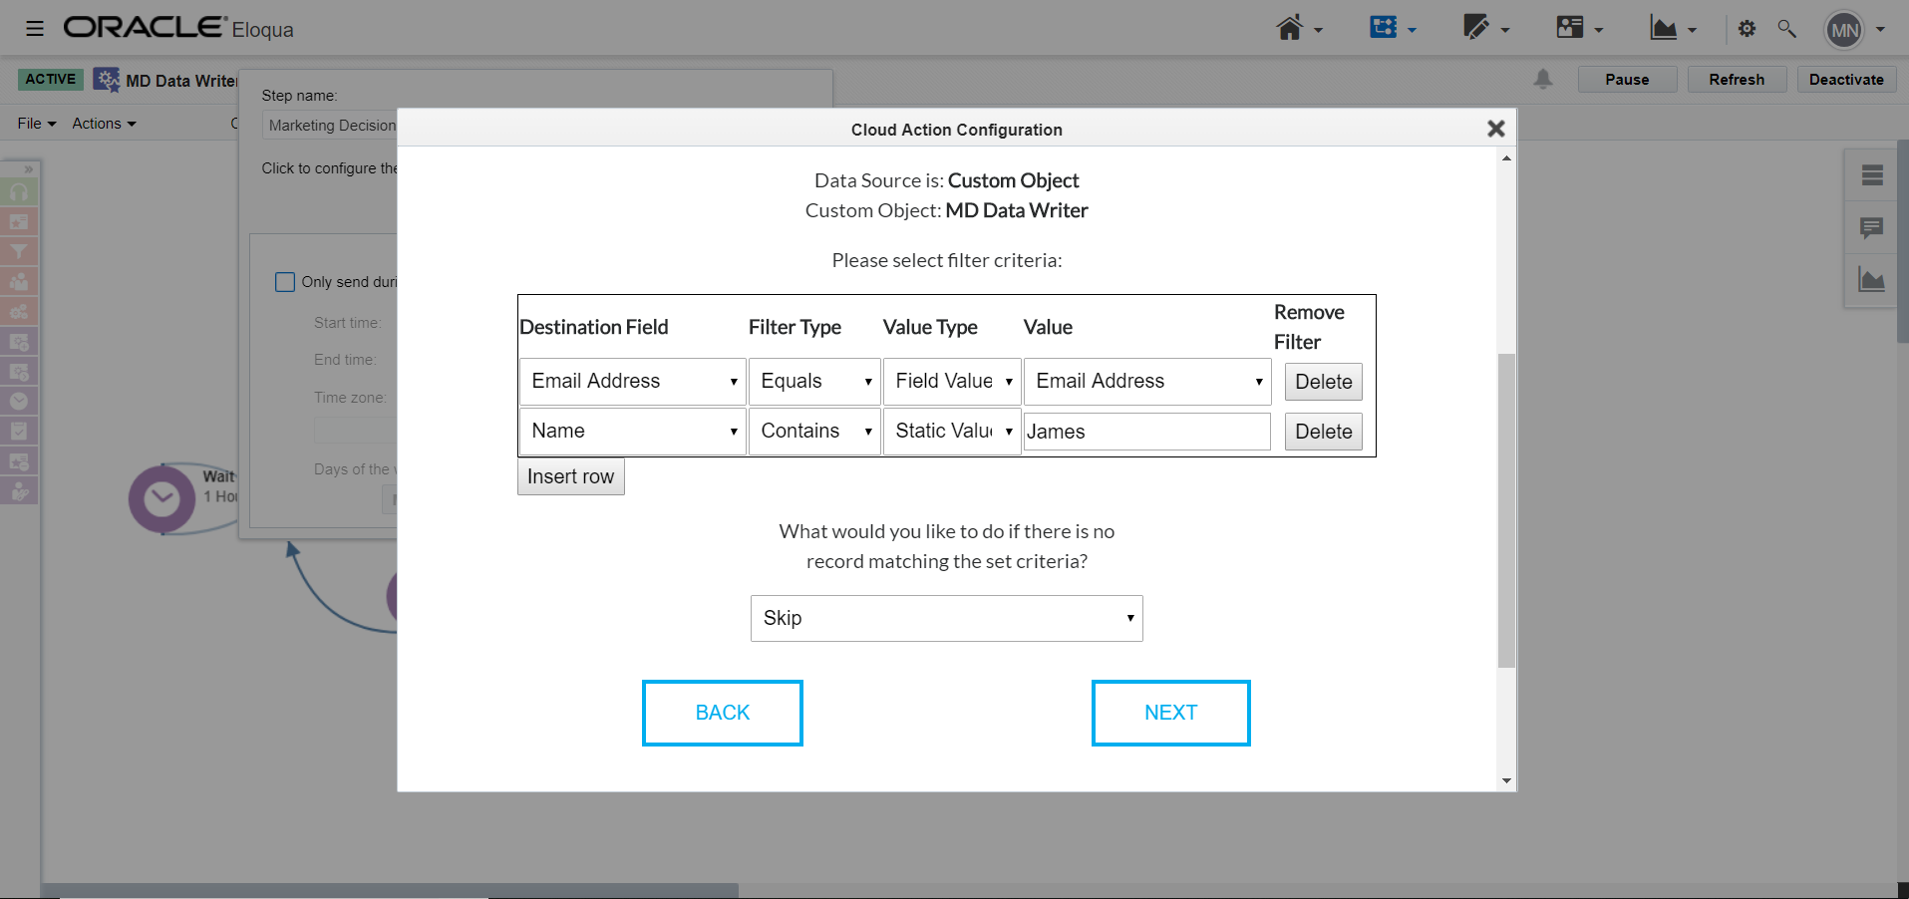Close the Cloud Action Configuration dialog

[1495, 129]
